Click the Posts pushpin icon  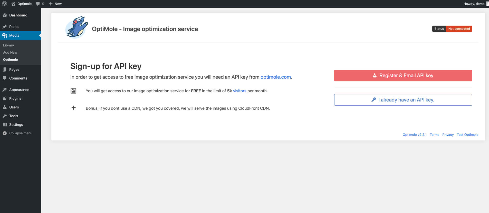(5, 27)
